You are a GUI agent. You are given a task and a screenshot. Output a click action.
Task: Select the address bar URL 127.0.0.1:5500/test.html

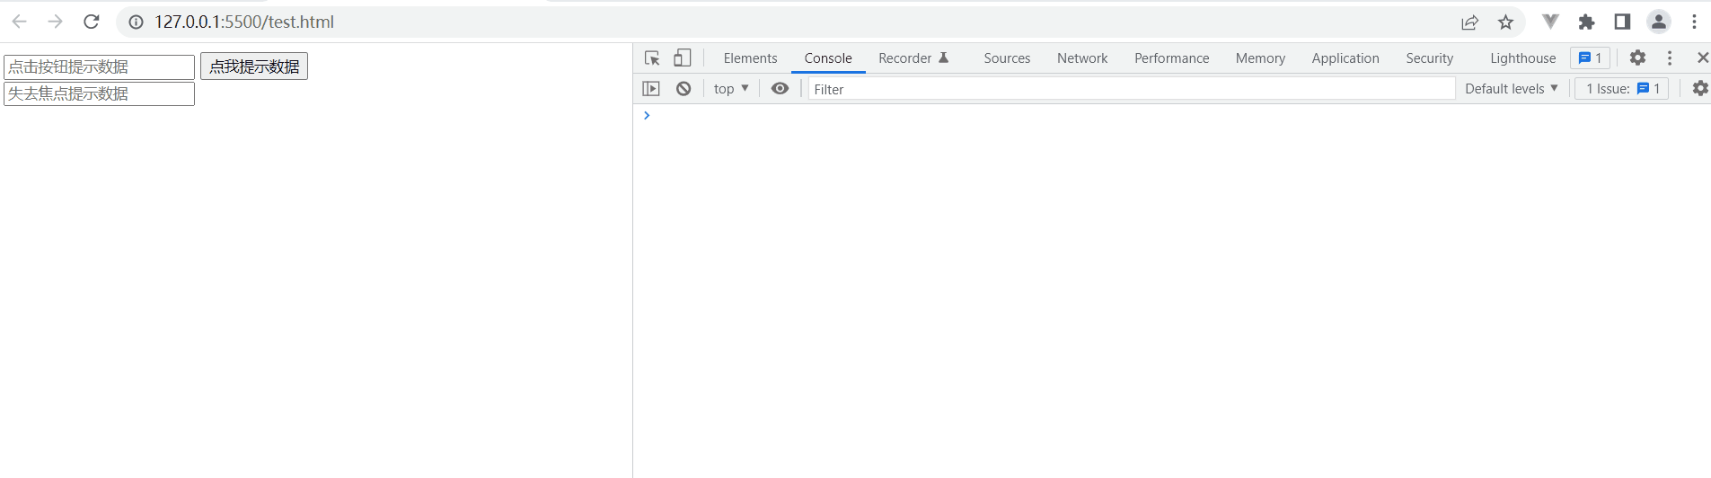[x=244, y=22]
